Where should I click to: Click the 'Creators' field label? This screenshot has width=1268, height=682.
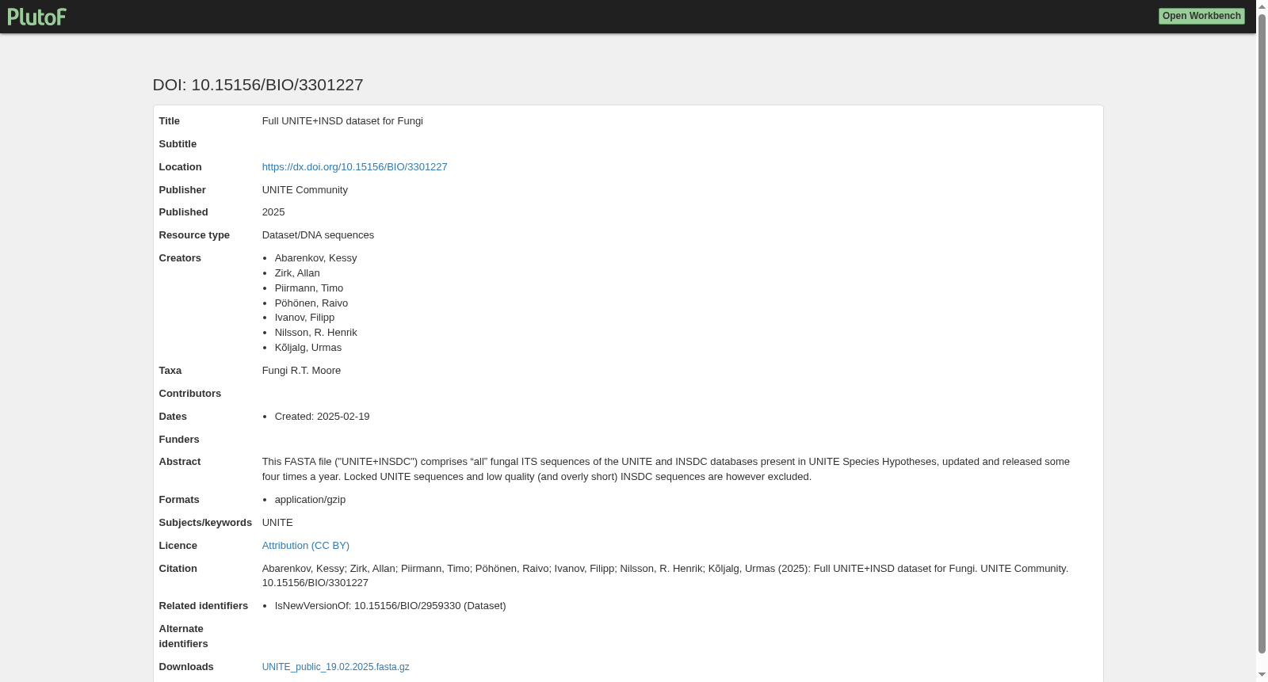click(x=180, y=258)
